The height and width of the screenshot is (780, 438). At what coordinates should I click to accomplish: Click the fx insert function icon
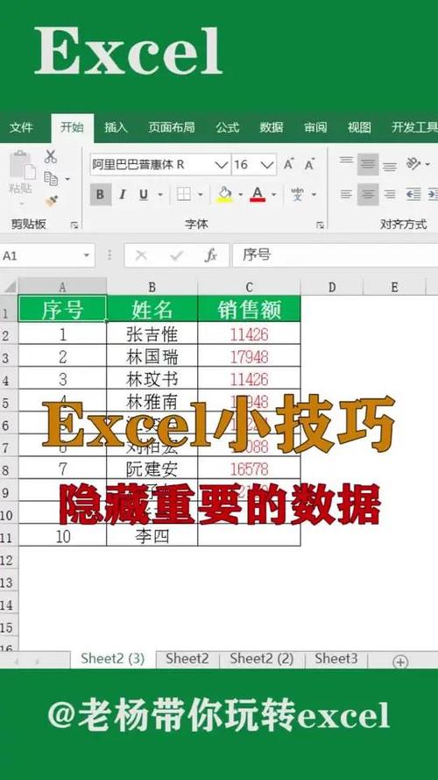click(x=211, y=255)
